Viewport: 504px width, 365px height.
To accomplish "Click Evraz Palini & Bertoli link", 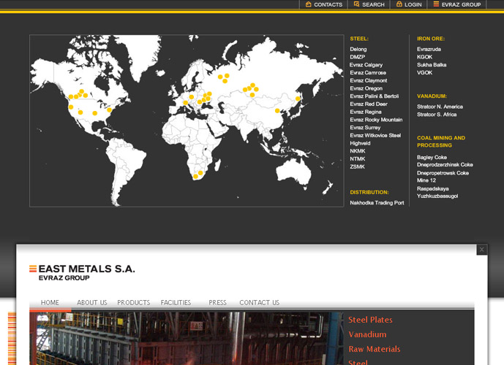I will [x=374, y=96].
